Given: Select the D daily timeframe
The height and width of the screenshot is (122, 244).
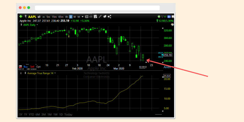Looking at the screenshot, I should pos(71,17).
